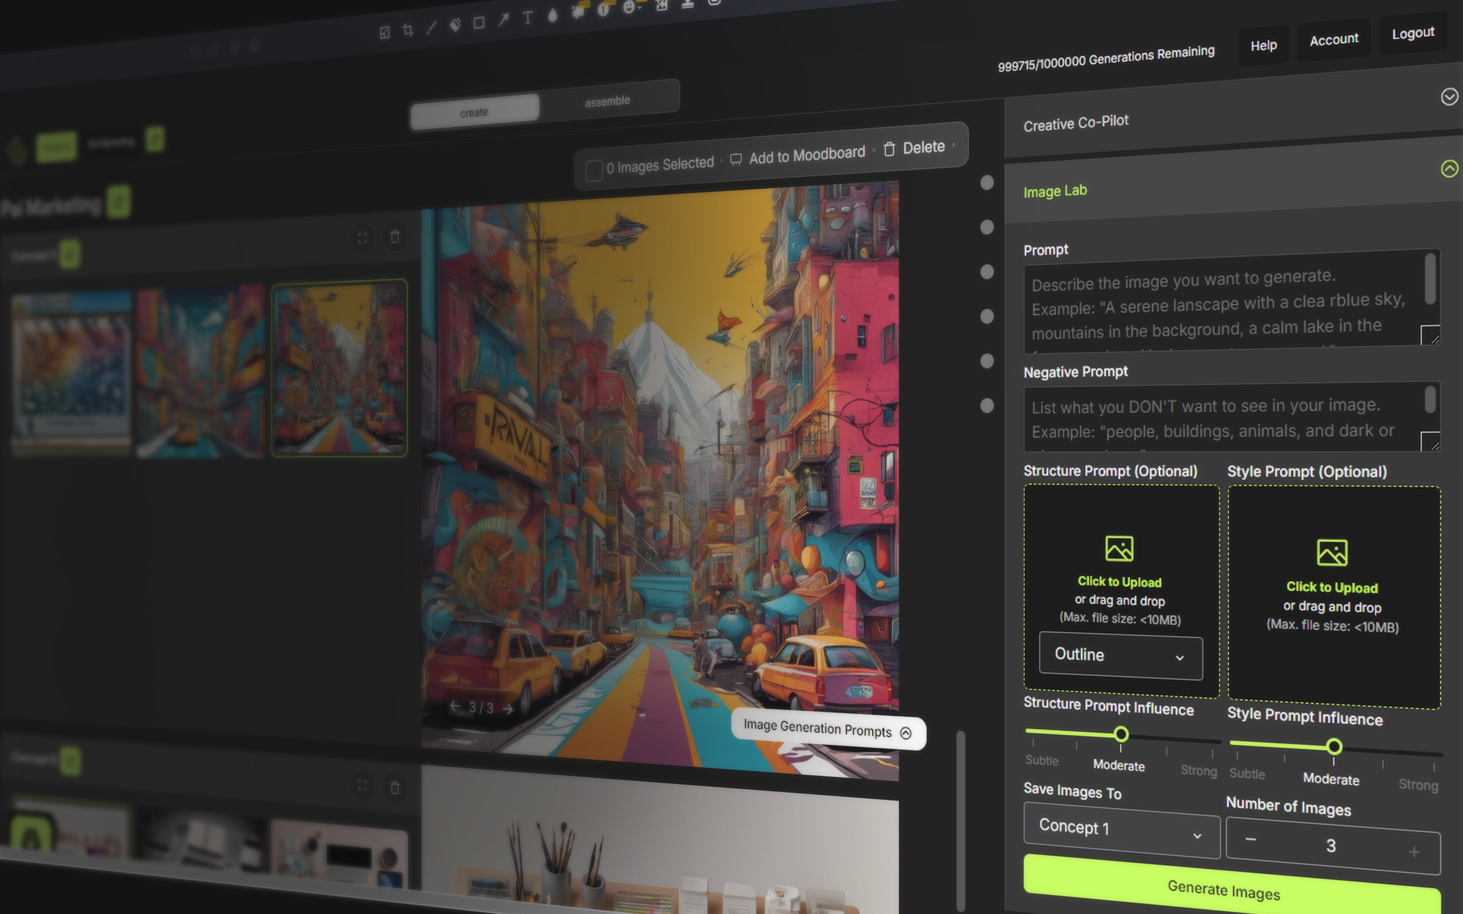The height and width of the screenshot is (914, 1463).
Task: Open the dropdown arrow beside the emoji tool
Action: 640,7
